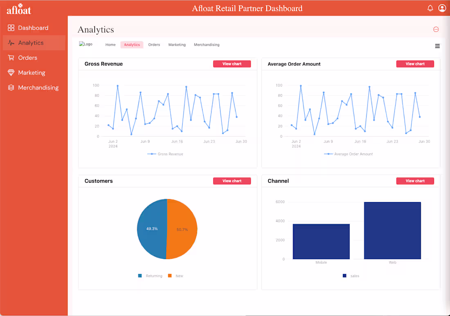
Task: Toggle the sales legend under Channel chart
Action: pos(351,276)
